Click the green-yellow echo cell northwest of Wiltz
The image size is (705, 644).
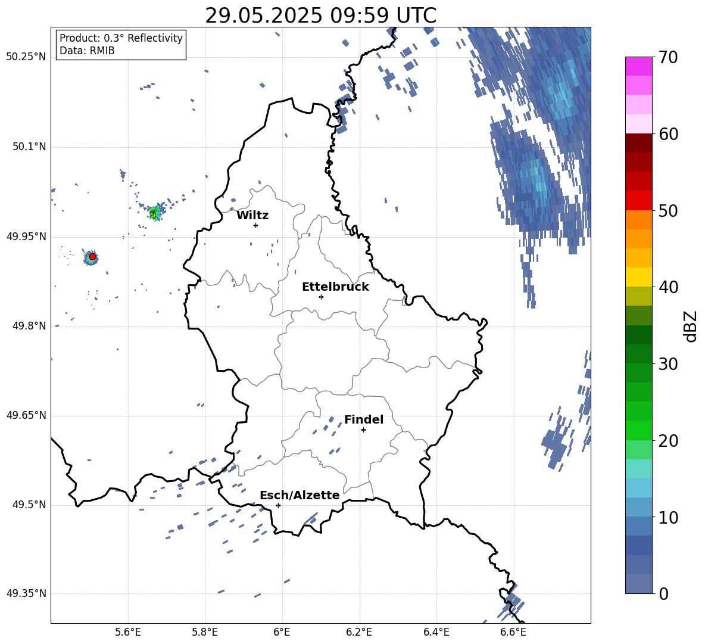point(155,213)
